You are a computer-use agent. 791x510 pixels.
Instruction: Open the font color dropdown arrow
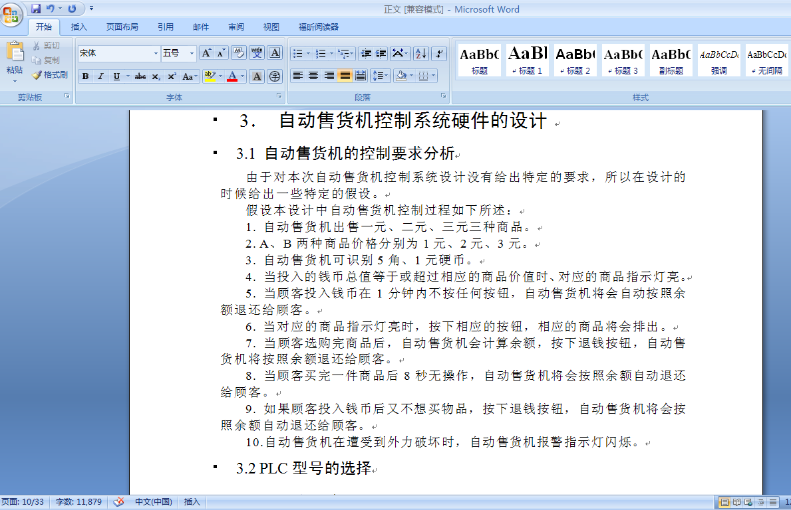243,76
